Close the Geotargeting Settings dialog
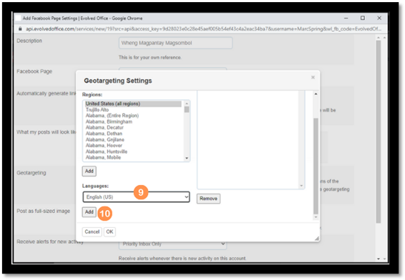Screen dimensions: 405x280 tap(313, 77)
